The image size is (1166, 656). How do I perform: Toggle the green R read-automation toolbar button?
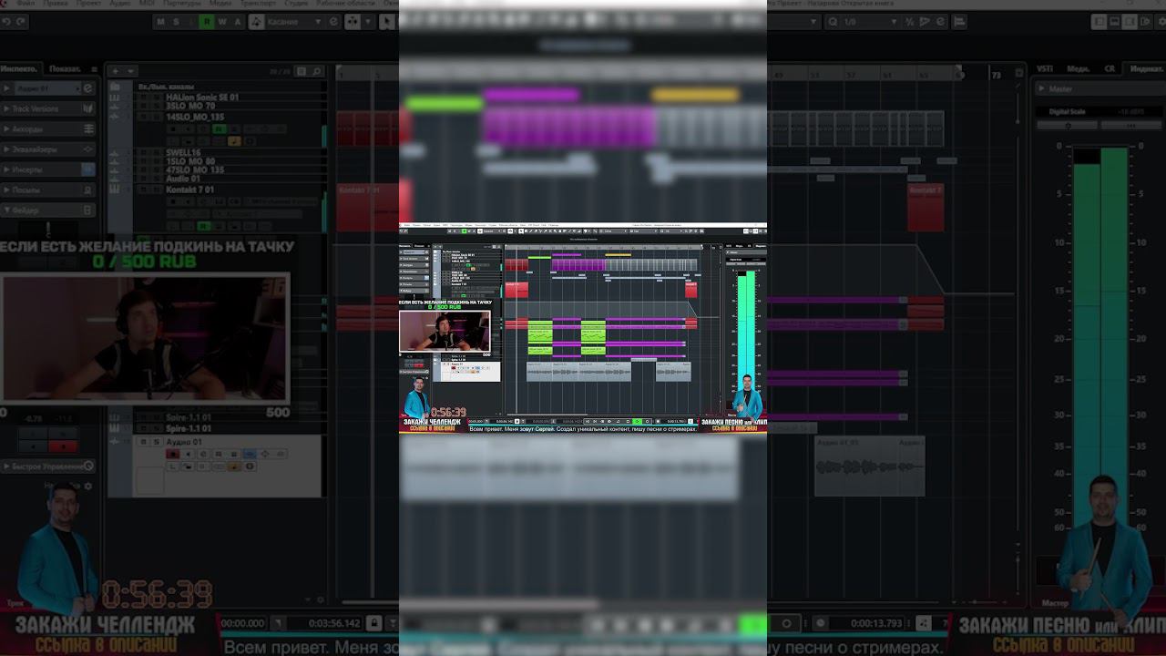(x=208, y=22)
